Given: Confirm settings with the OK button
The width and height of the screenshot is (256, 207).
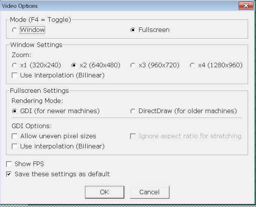Looking at the screenshot, I should coord(105,192).
